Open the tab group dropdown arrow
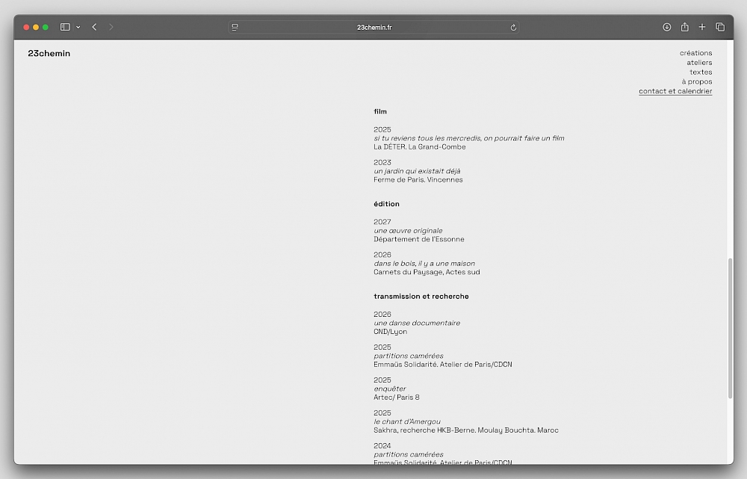Image resolution: width=747 pixels, height=479 pixels. click(x=78, y=27)
